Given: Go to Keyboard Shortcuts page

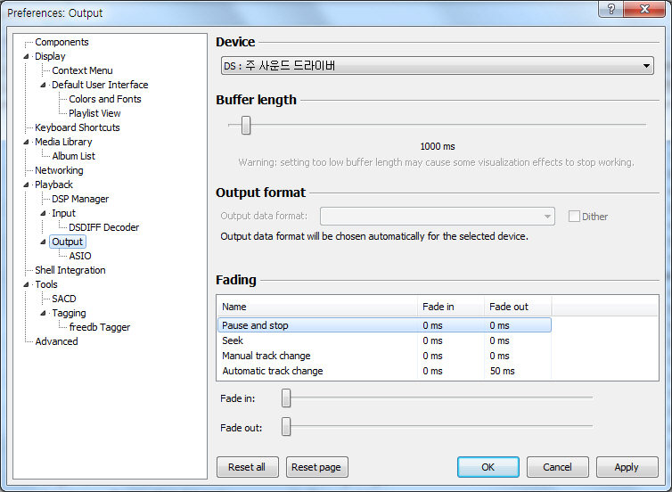Looking at the screenshot, I should tap(78, 127).
